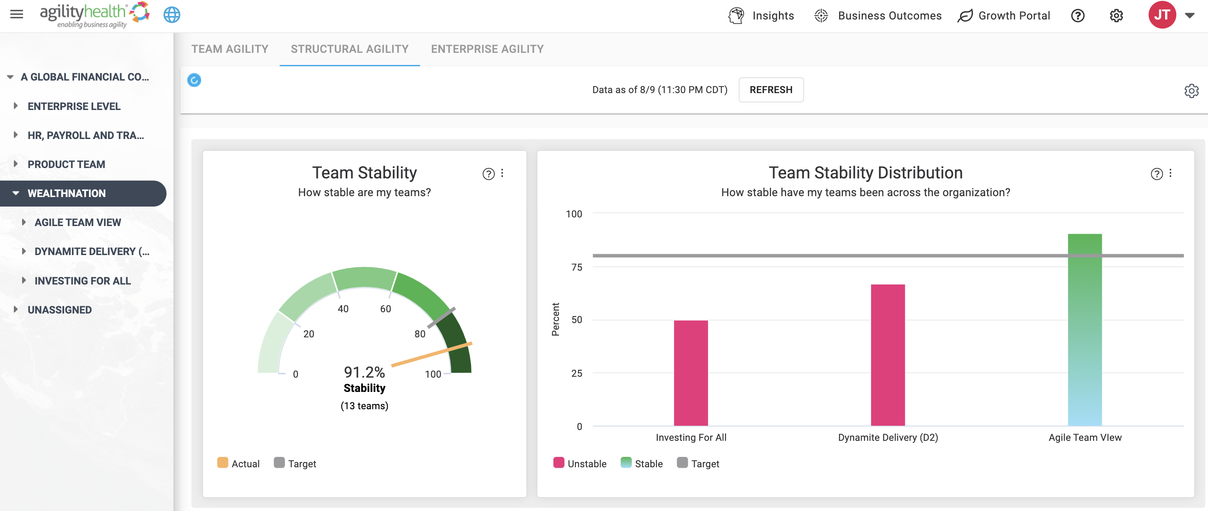Screen dimensions: 1208x511
Task: Collapse the Wealthnation tree node
Action: pos(16,193)
